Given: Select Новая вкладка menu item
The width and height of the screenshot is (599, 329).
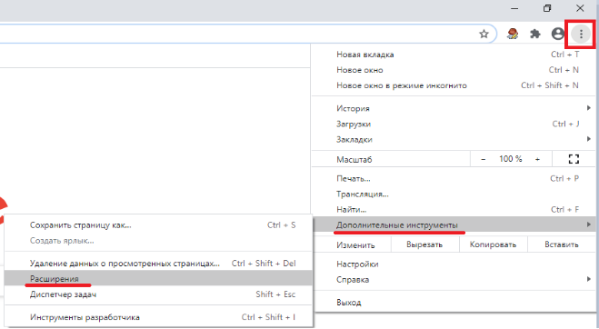Looking at the screenshot, I should coord(454,55).
